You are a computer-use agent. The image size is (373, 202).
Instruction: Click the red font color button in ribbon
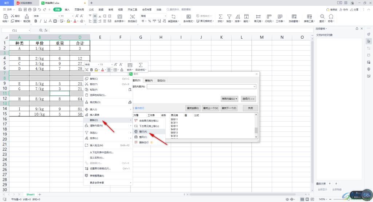click(x=74, y=21)
